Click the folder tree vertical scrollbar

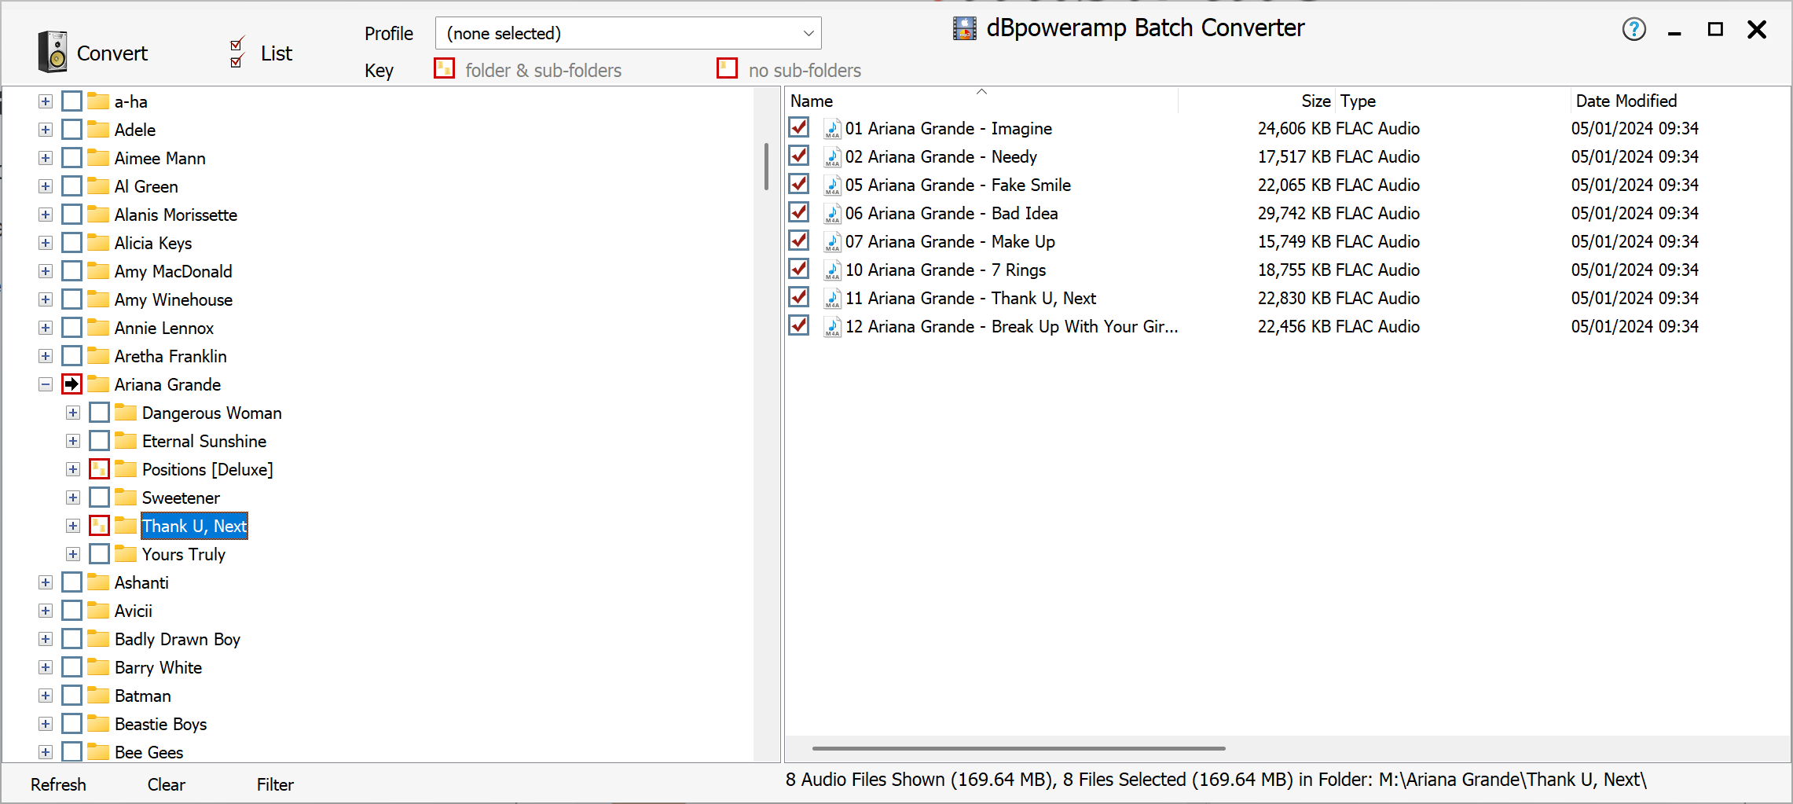tap(766, 167)
